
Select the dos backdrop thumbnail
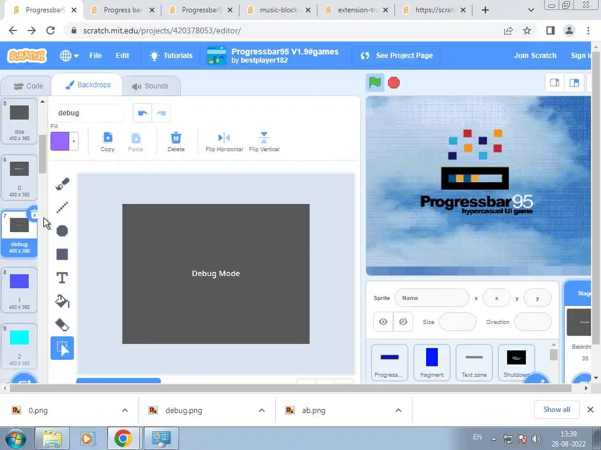point(19,121)
